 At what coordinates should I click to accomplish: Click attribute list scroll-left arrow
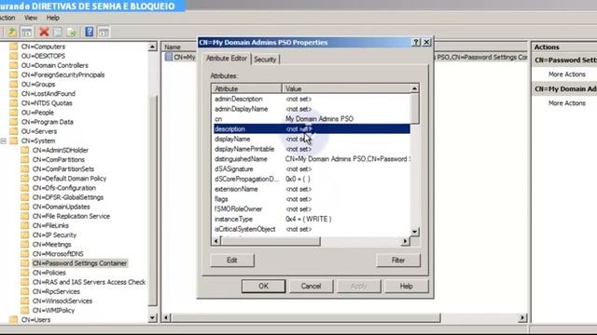pos(215,241)
